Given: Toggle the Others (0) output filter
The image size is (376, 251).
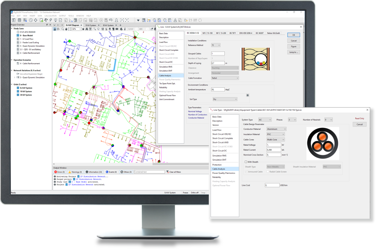Looking at the screenshot, I should point(126,172).
